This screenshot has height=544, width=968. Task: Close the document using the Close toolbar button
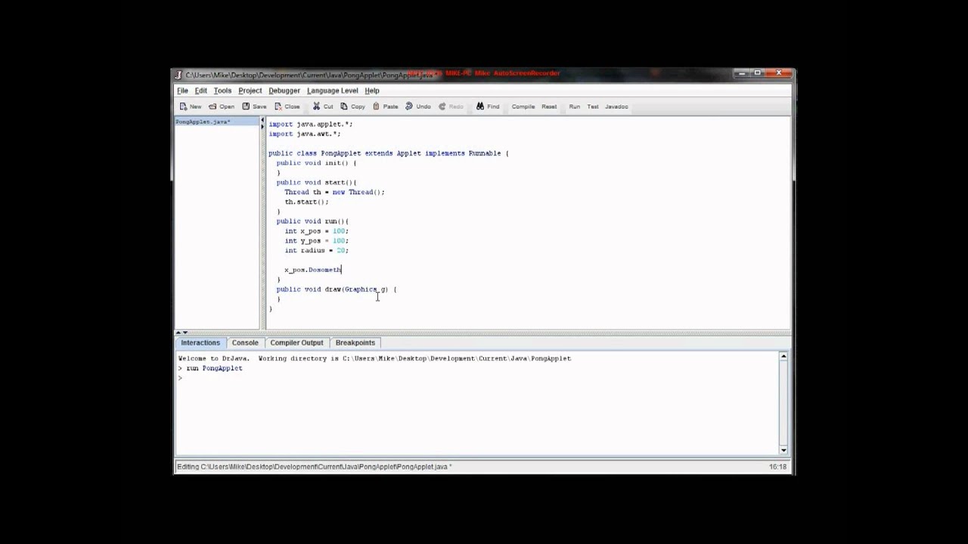(287, 107)
